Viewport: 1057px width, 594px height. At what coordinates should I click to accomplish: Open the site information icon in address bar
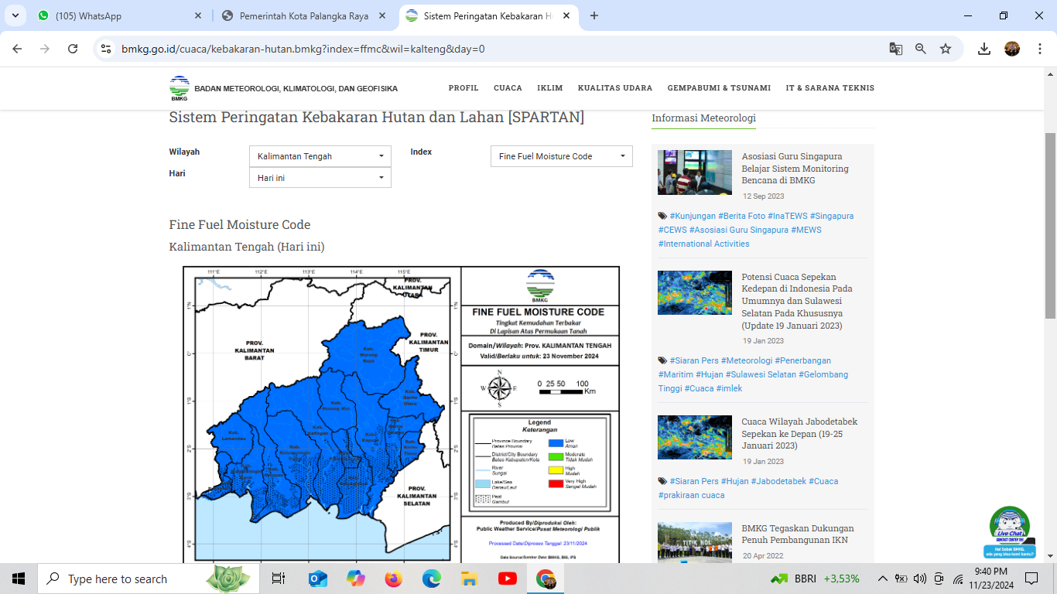(107, 48)
